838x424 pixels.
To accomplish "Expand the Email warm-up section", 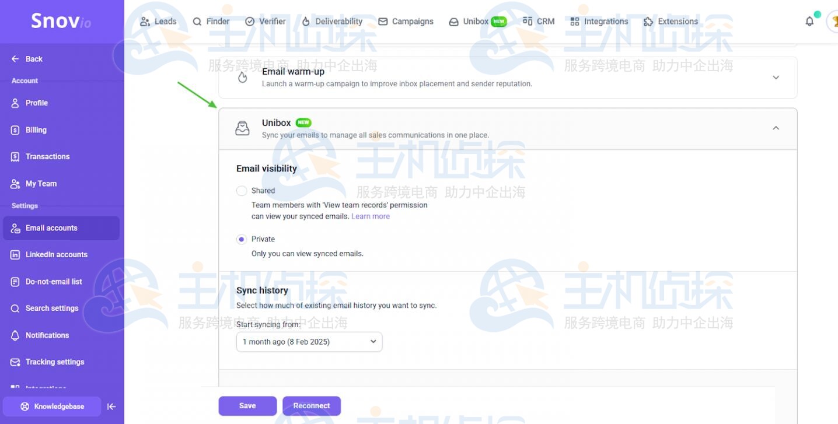I will 776,77.
